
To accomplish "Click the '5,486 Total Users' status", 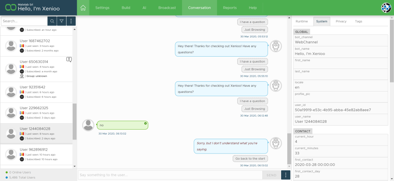I will coord(20,177).
